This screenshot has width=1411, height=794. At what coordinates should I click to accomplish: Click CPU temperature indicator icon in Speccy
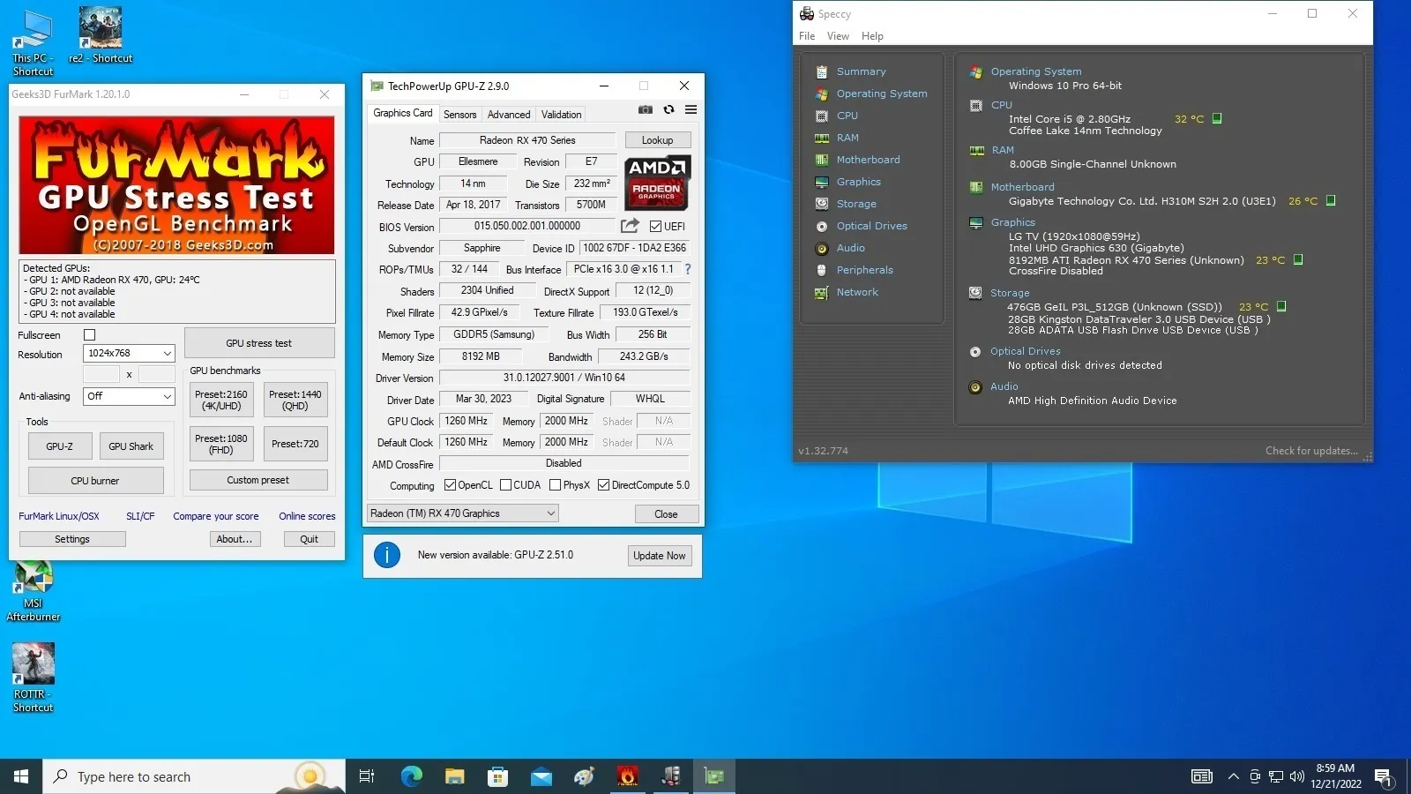coord(1217,118)
